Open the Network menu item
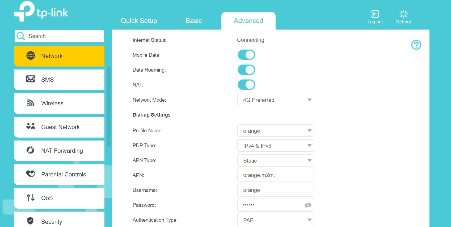 (59, 56)
